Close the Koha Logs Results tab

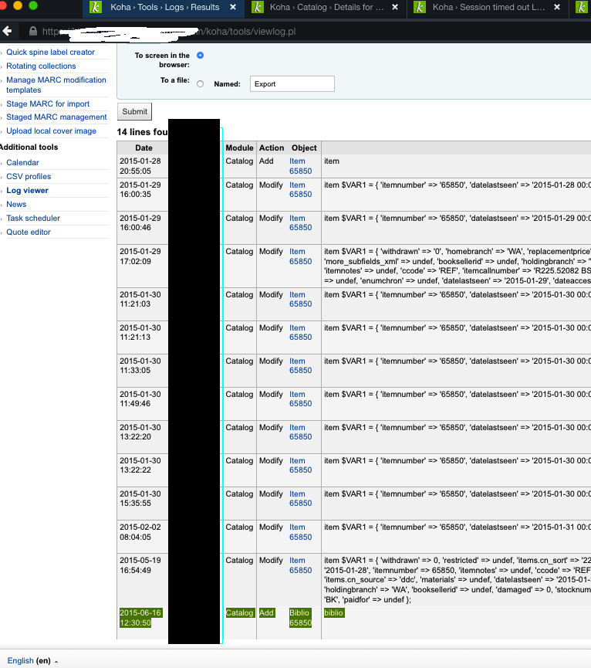(233, 8)
